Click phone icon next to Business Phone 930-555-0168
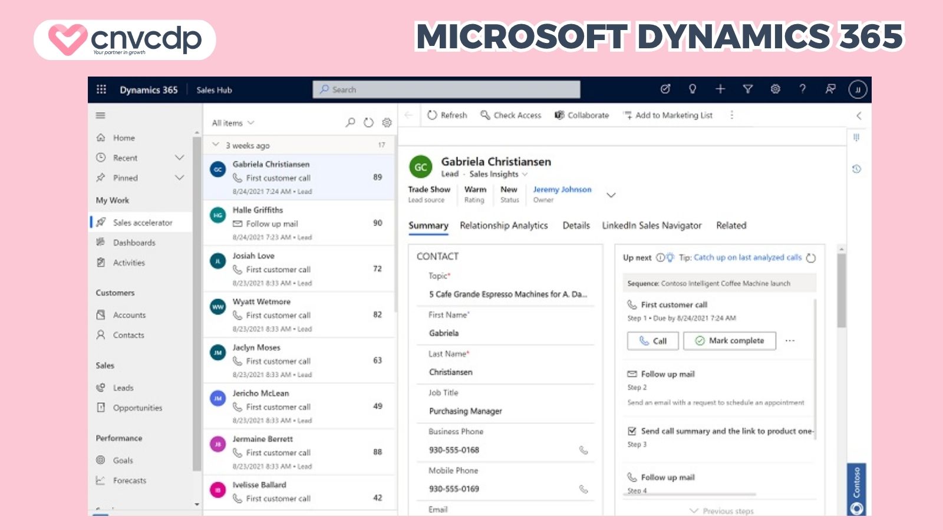This screenshot has height=530, width=943. 583,450
